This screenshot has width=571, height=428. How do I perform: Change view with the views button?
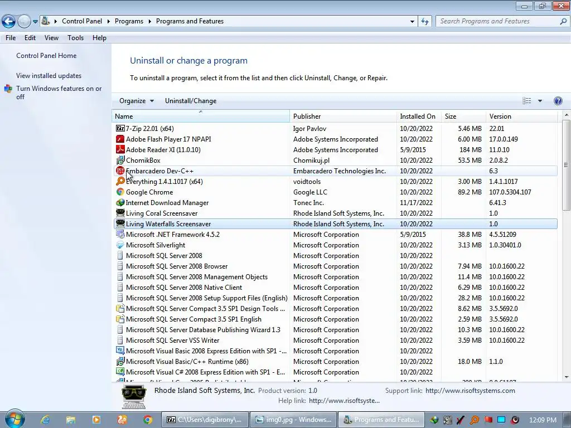[526, 101]
